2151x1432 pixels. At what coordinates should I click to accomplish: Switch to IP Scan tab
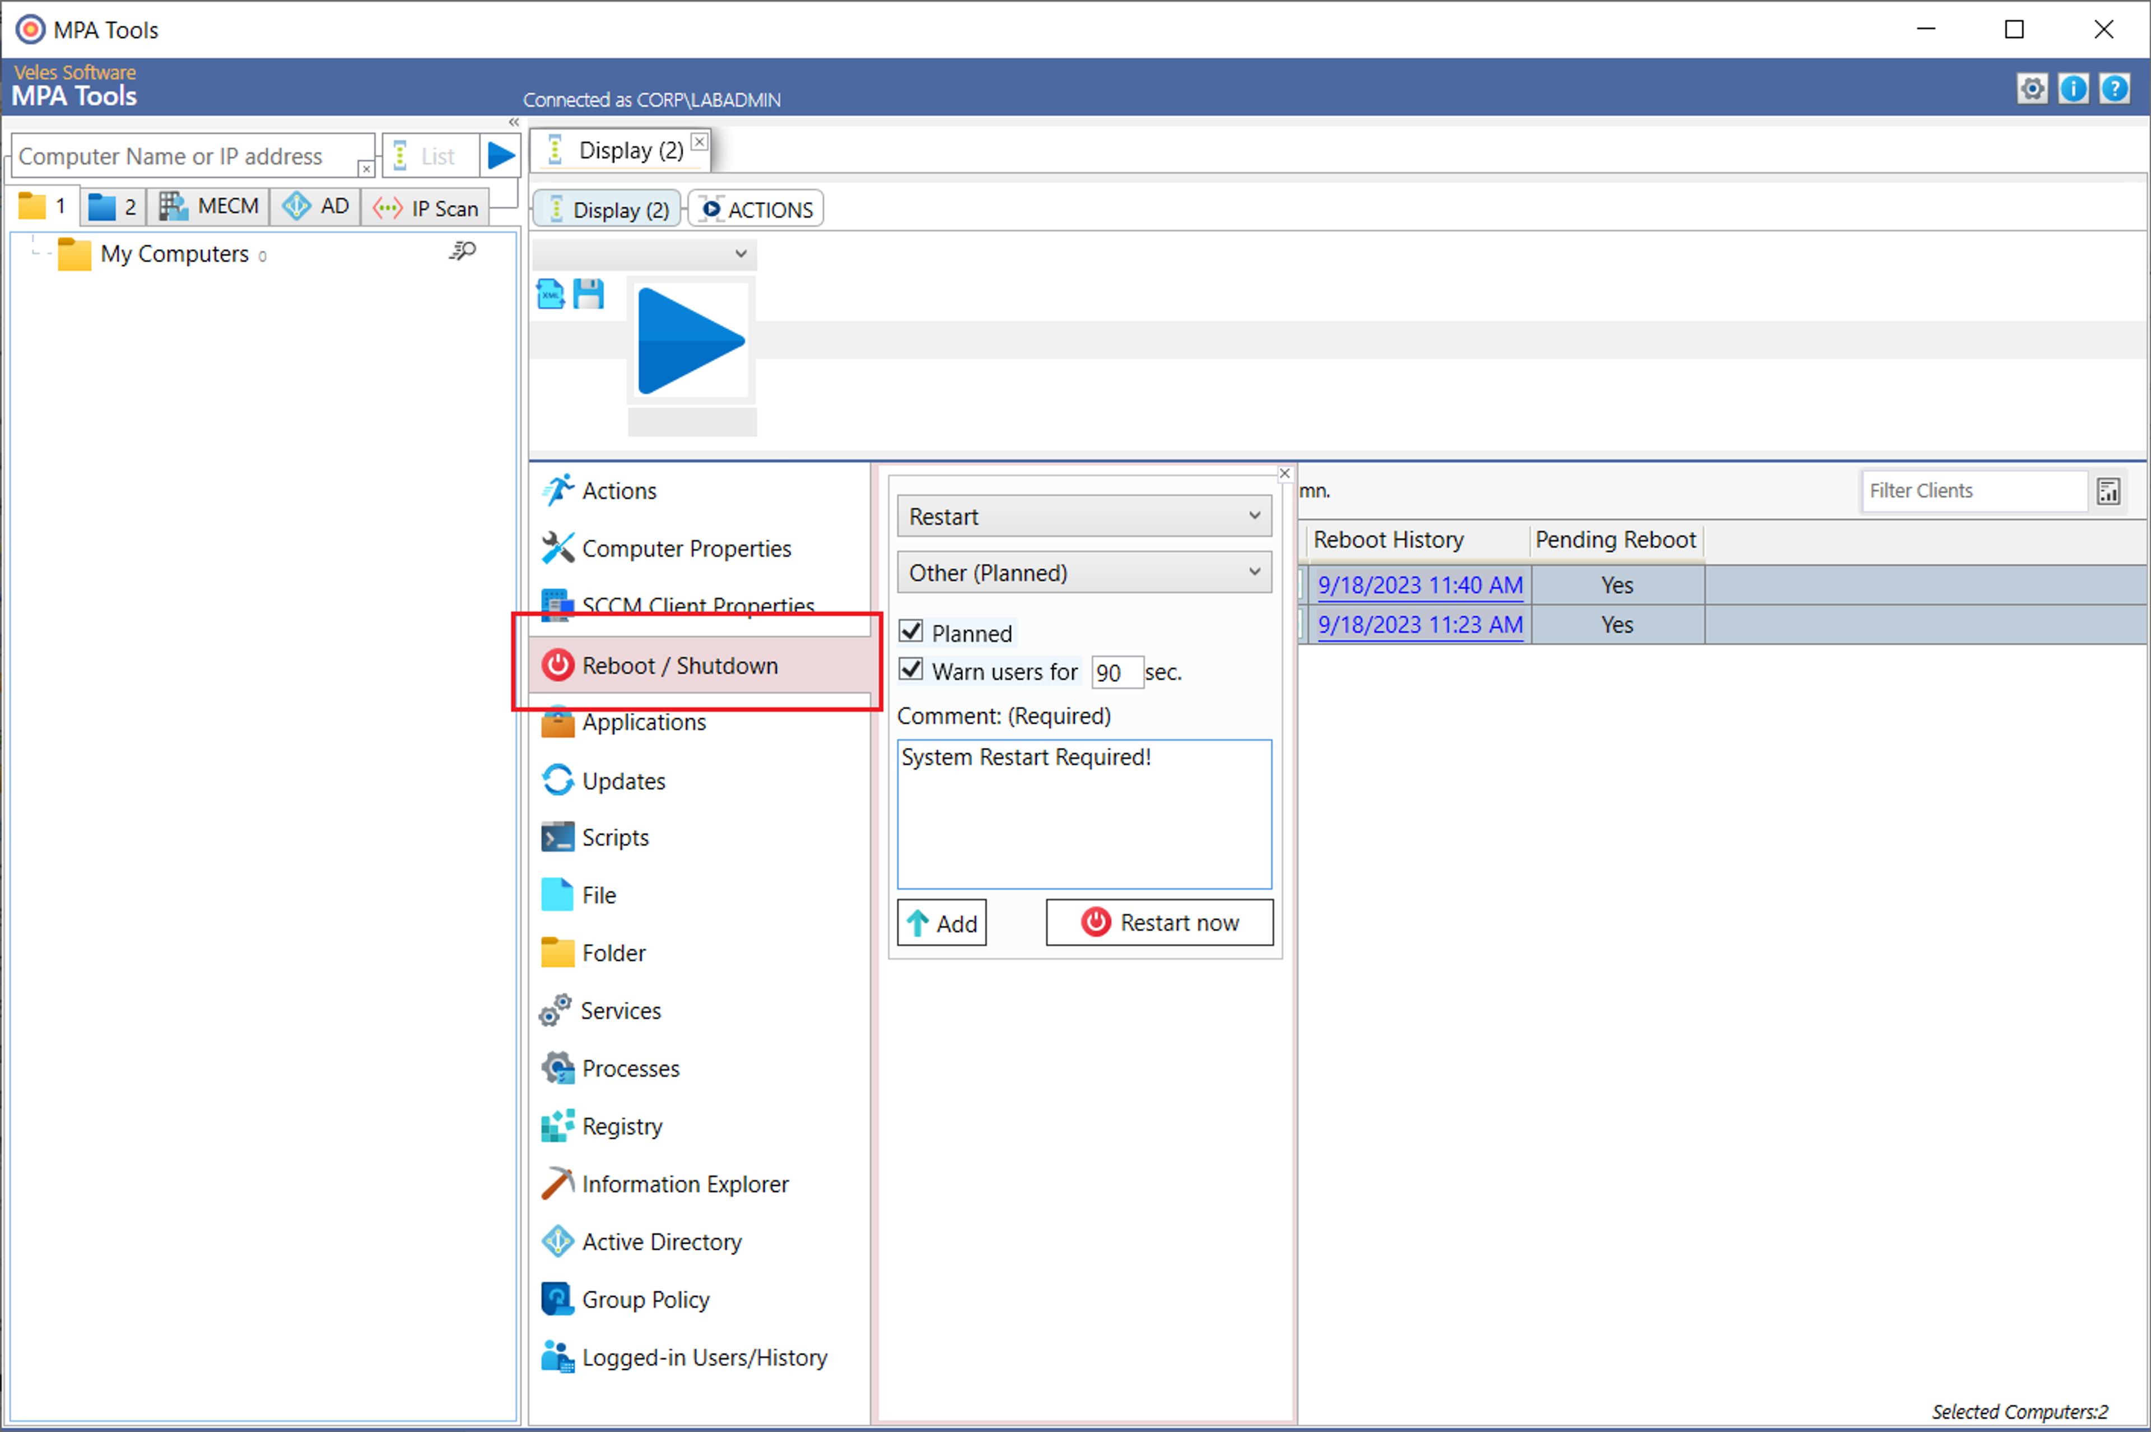(426, 208)
